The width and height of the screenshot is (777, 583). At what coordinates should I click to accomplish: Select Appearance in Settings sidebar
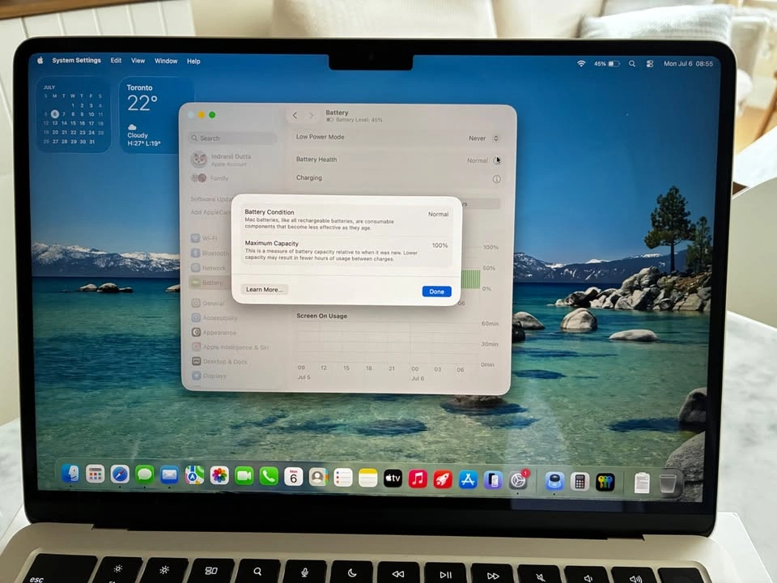coord(214,332)
